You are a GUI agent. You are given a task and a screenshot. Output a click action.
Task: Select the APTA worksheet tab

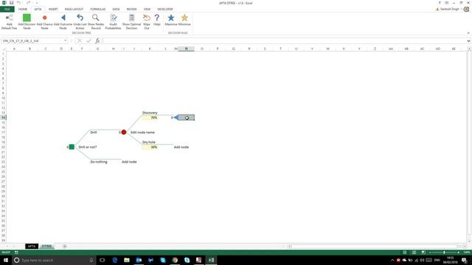(x=32, y=246)
